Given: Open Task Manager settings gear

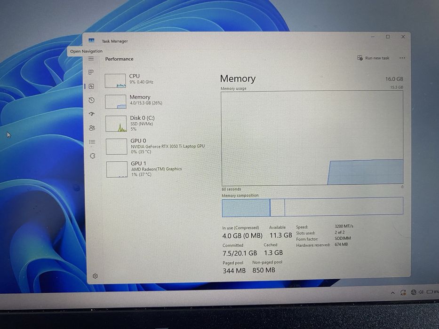Looking at the screenshot, I should (x=95, y=276).
